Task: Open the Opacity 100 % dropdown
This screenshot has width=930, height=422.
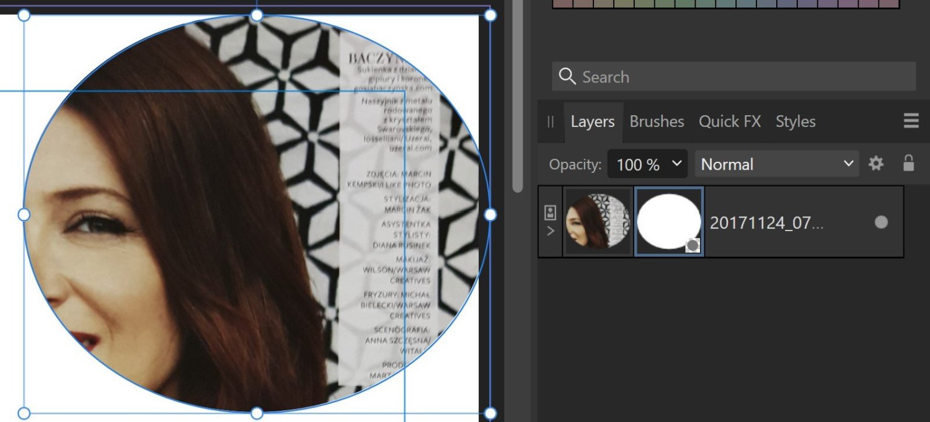Action: 648,164
